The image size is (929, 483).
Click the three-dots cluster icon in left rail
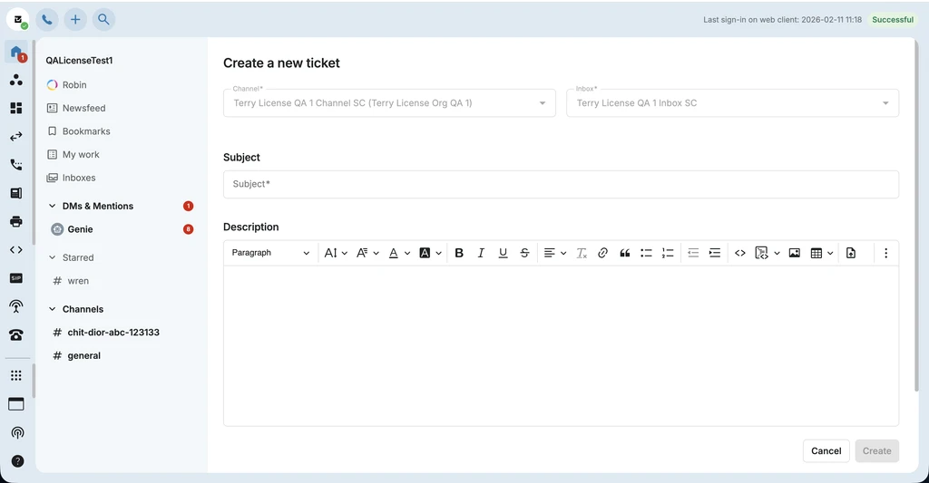[x=16, y=80]
